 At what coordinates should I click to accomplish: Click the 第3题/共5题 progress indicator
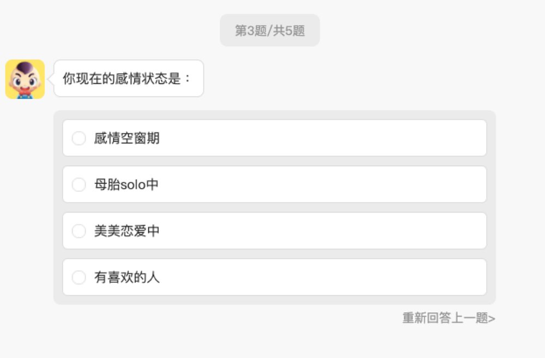(x=270, y=31)
